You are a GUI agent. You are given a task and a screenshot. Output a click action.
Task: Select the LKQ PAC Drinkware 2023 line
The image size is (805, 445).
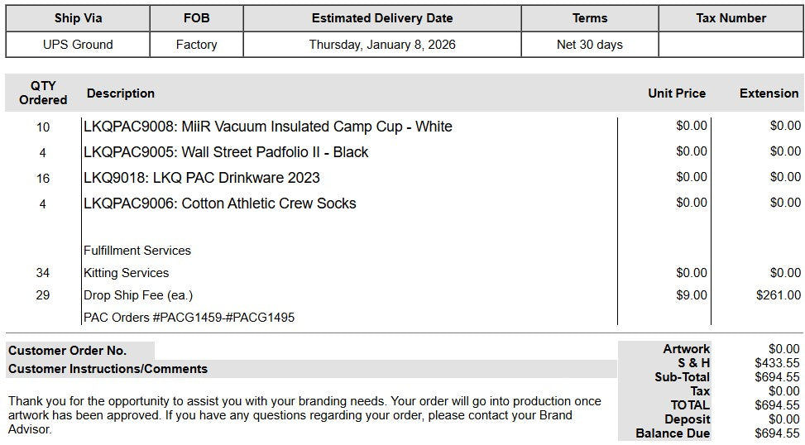(202, 178)
